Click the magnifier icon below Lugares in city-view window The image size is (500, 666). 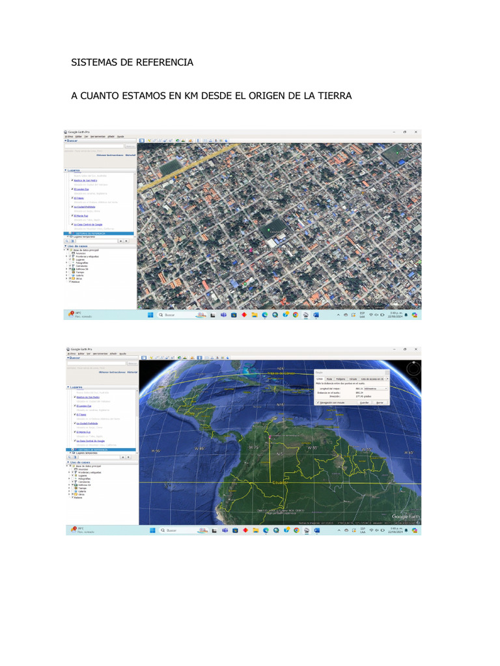(67, 241)
